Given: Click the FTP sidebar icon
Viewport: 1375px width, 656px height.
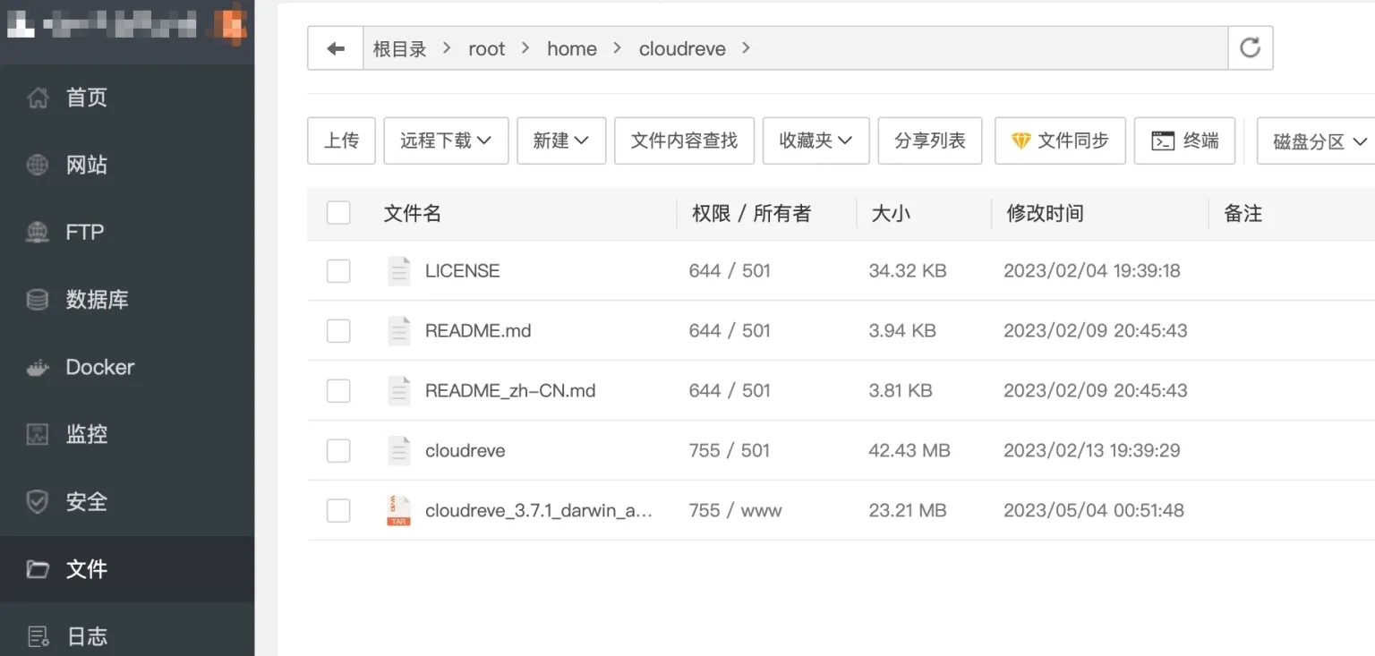Looking at the screenshot, I should point(38,233).
